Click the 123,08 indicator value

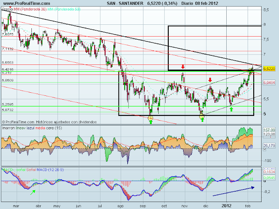[269, 134]
